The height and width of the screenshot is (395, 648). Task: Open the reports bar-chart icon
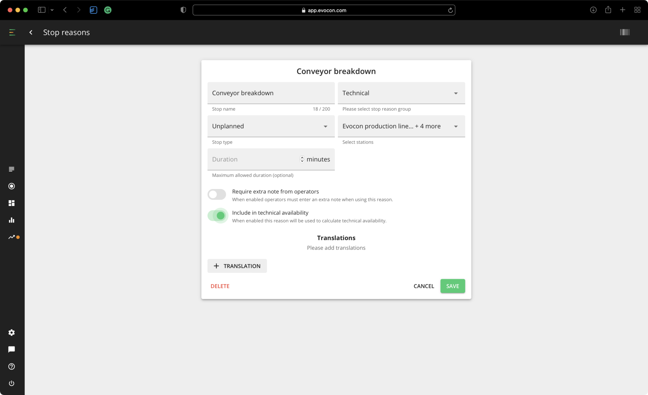point(12,220)
